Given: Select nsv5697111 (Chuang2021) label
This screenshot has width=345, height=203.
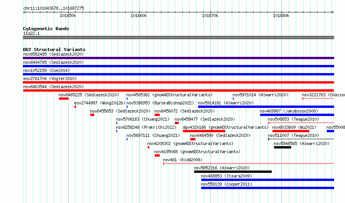Looking at the screenshot, I should coord(153,135).
